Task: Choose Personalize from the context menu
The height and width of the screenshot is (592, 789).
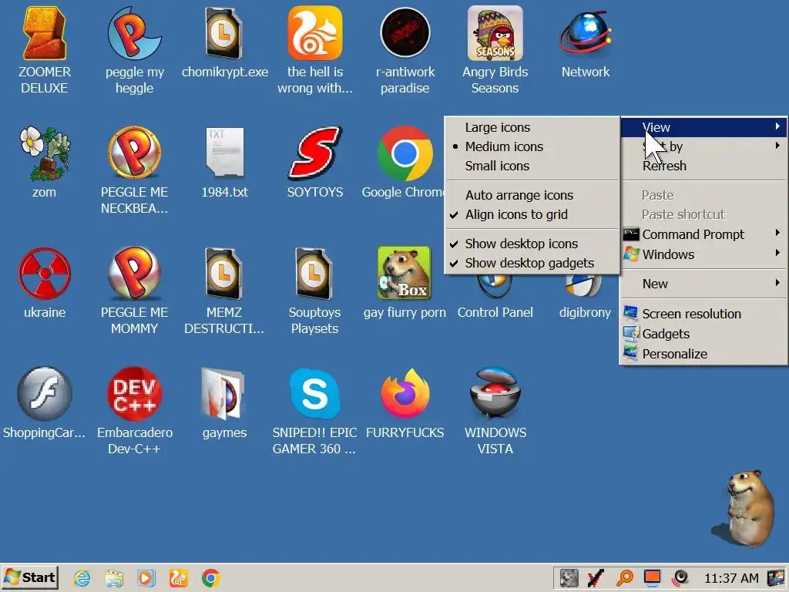Action: click(x=703, y=354)
